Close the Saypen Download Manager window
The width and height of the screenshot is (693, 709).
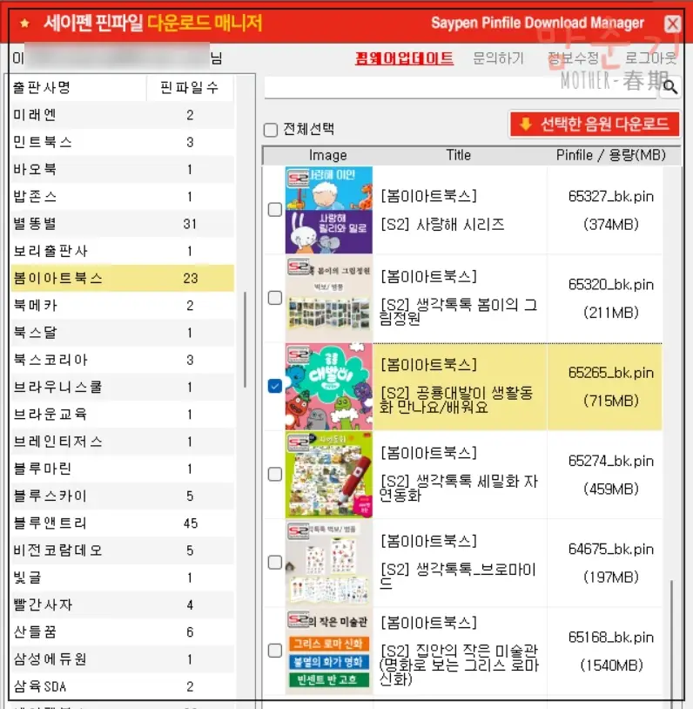(x=672, y=23)
